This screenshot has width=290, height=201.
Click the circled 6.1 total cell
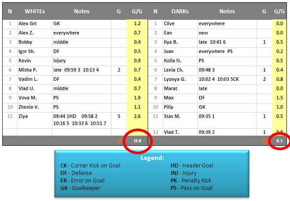tap(279, 141)
